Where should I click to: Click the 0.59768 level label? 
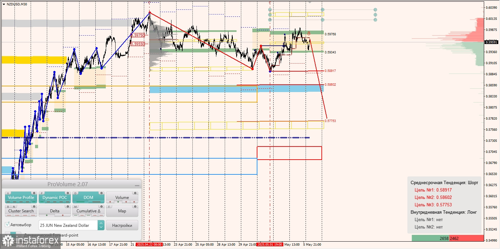click(x=330, y=34)
